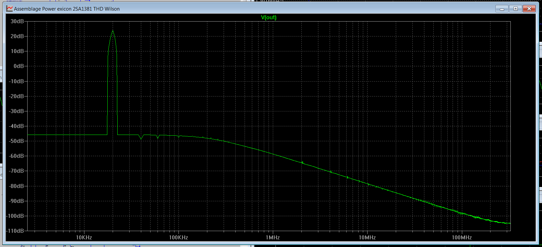Click the 30dB axis label
542x247 pixels.
pos(17,21)
